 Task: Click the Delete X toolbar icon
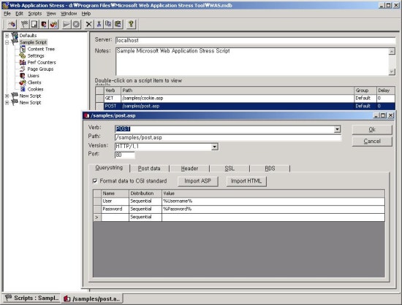(x=88, y=24)
